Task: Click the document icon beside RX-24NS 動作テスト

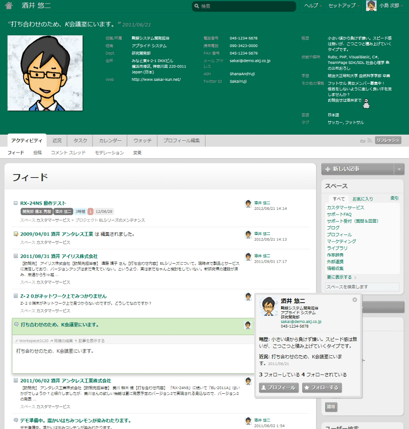Action: coord(16,203)
